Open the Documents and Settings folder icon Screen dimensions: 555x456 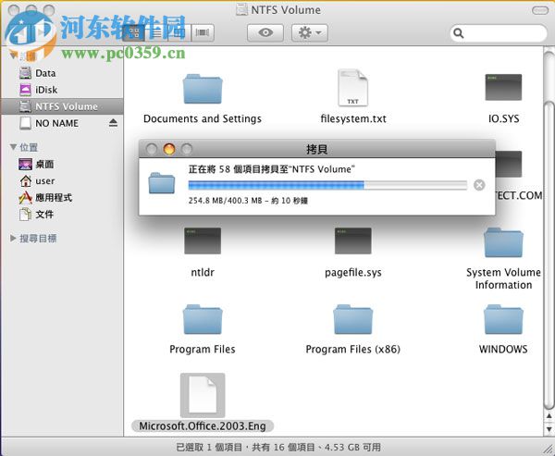[203, 89]
